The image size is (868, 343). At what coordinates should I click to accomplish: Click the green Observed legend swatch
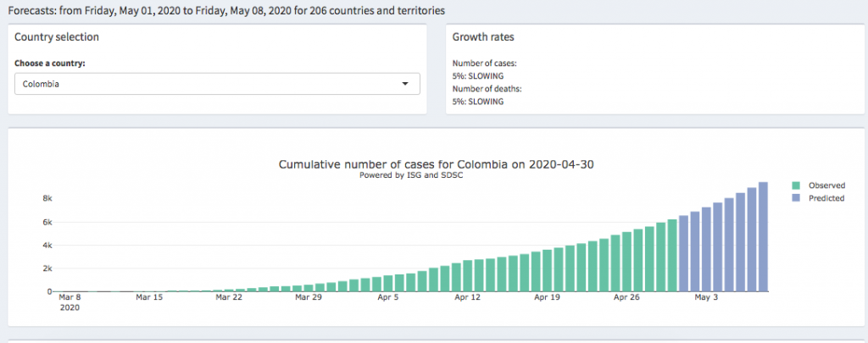[796, 185]
